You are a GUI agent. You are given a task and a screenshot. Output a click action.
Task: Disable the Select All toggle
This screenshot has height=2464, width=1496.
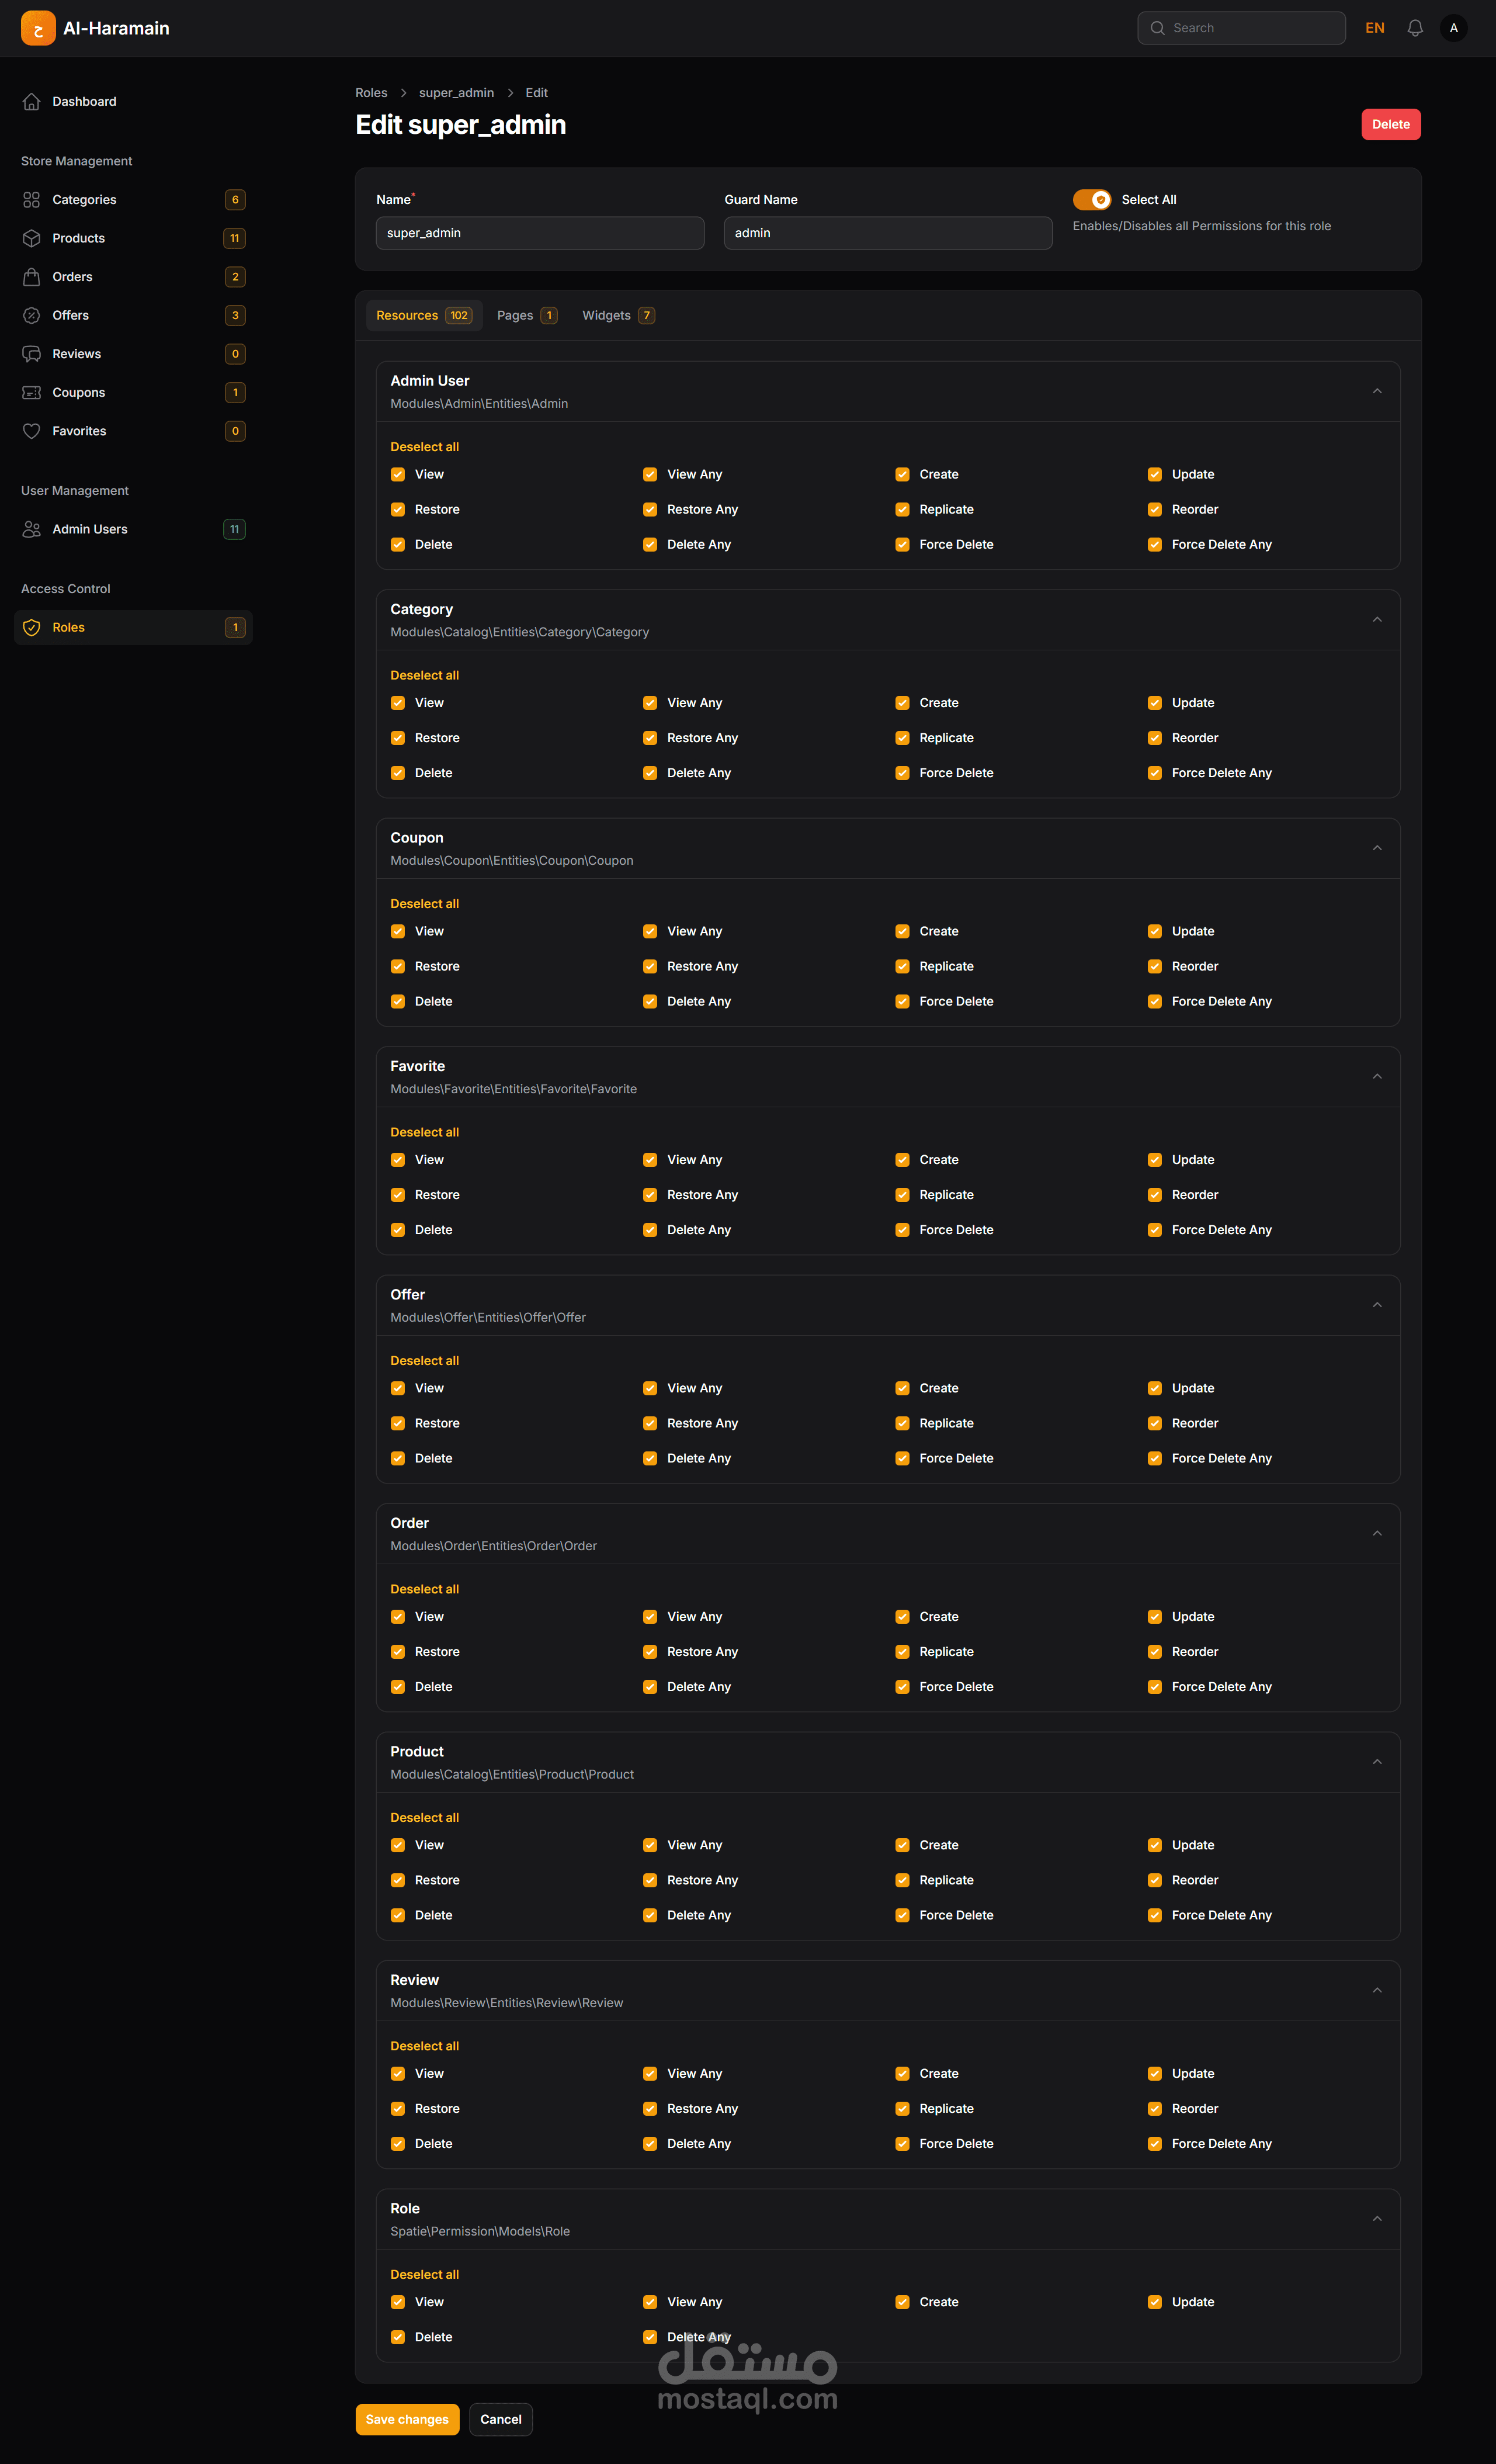point(1091,200)
